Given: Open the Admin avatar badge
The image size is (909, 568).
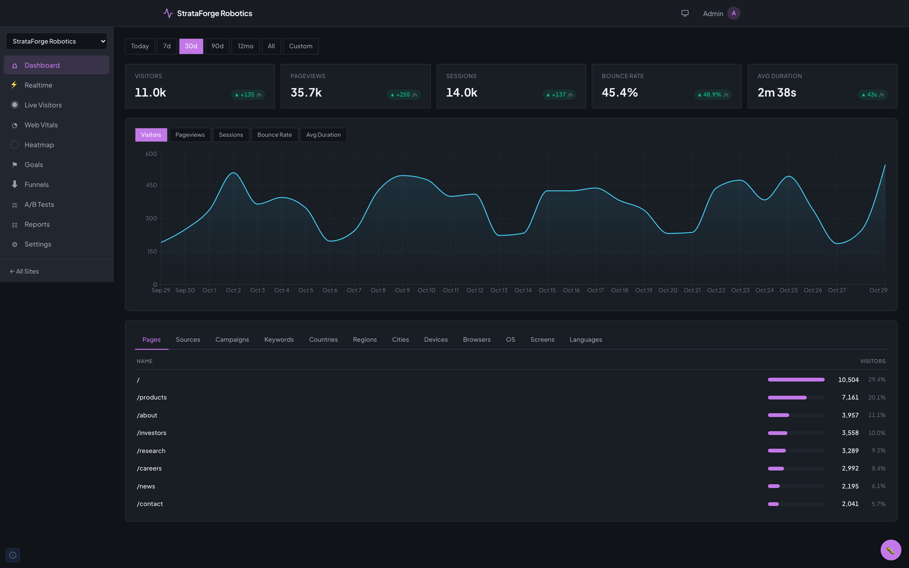Looking at the screenshot, I should pos(734,13).
